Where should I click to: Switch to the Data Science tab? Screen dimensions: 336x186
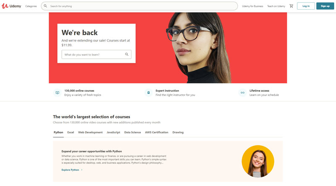coord(132,132)
